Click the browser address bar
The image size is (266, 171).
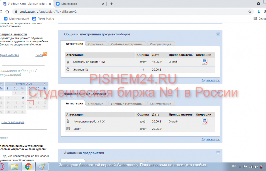click(x=127, y=12)
